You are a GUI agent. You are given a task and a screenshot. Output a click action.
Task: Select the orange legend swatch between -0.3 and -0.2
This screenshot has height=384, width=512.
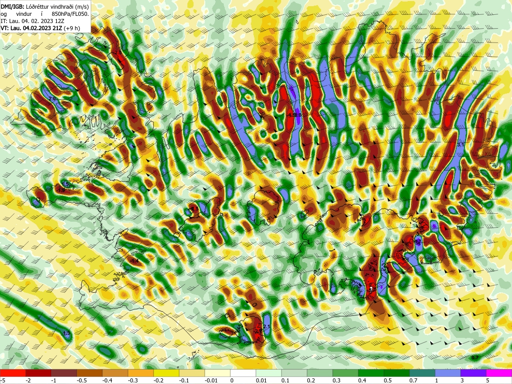141,373
